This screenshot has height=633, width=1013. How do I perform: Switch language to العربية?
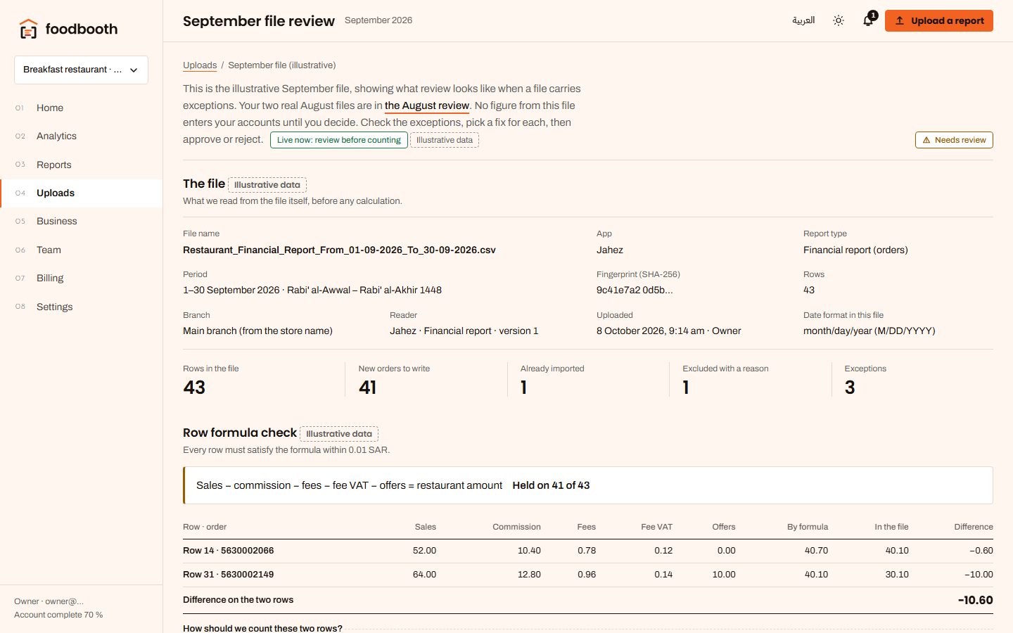[x=803, y=20]
